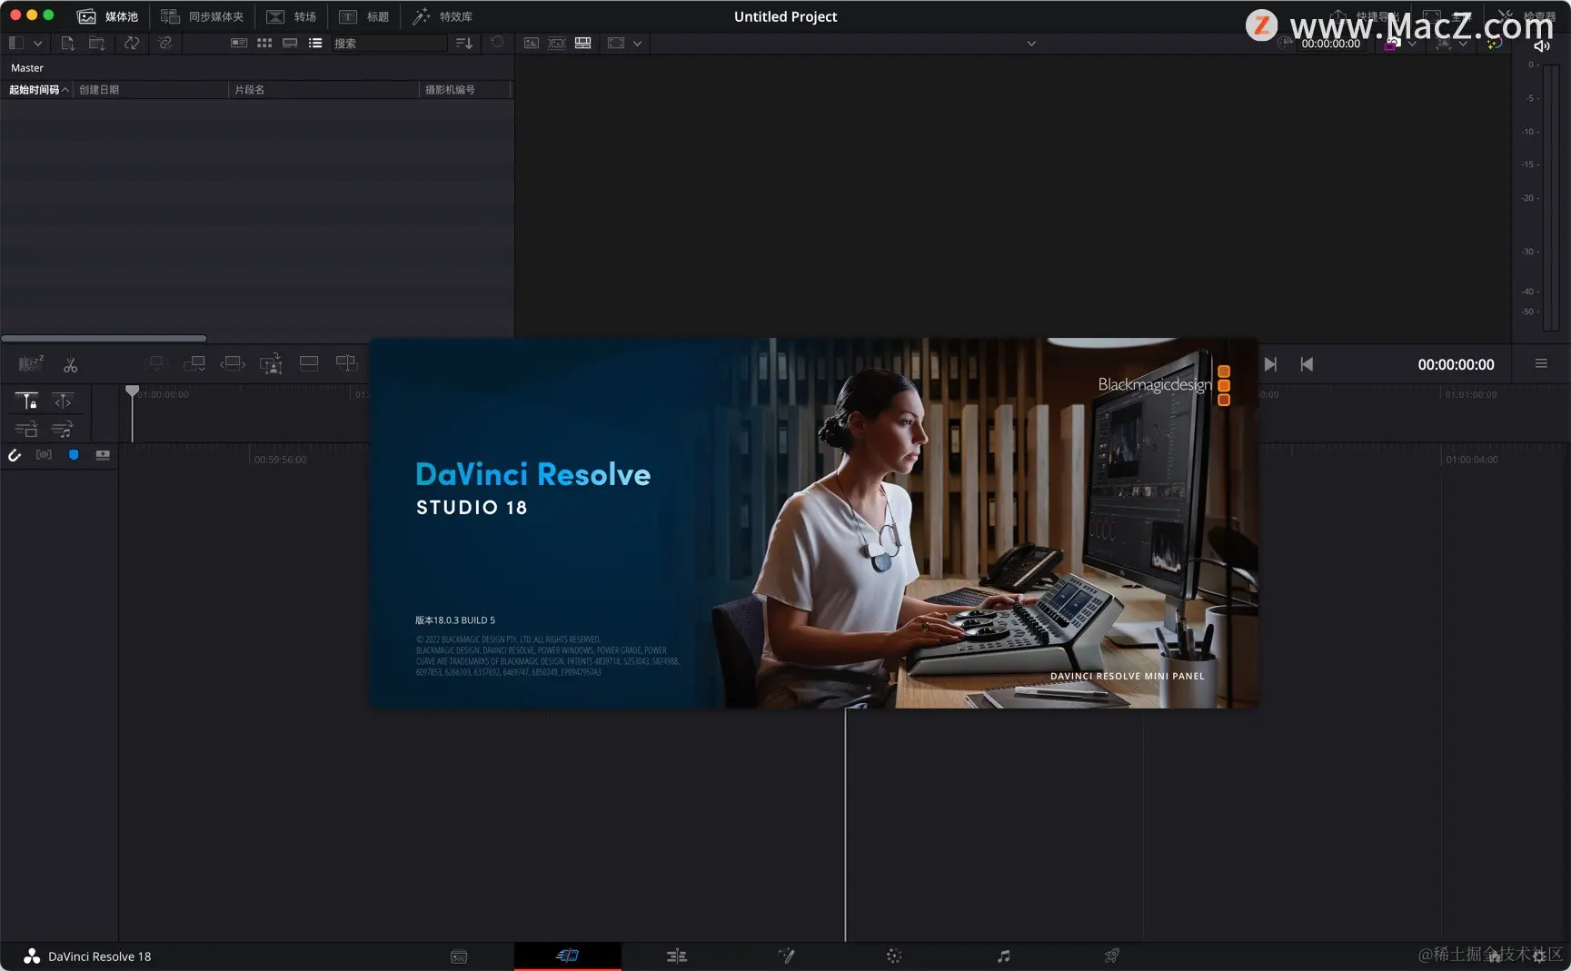Click the audio-only edit icon
This screenshot has width=1571, height=971.
[63, 429]
